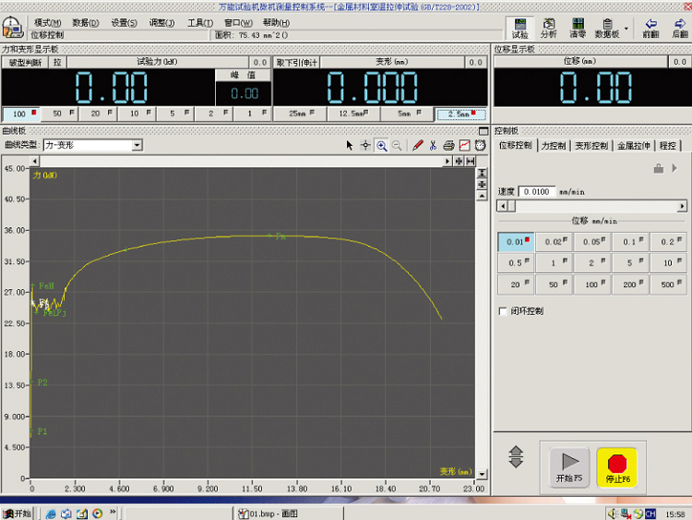Viewport: 692px width, 520px height.
Task: Switch to the 变形控制 tab
Action: point(591,146)
